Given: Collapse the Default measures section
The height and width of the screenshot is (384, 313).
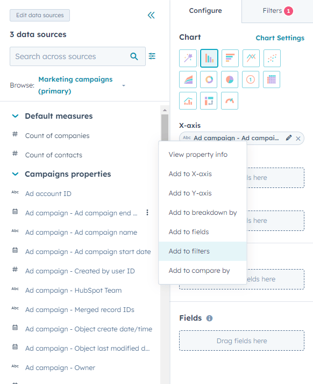Looking at the screenshot, I should pyautogui.click(x=16, y=116).
